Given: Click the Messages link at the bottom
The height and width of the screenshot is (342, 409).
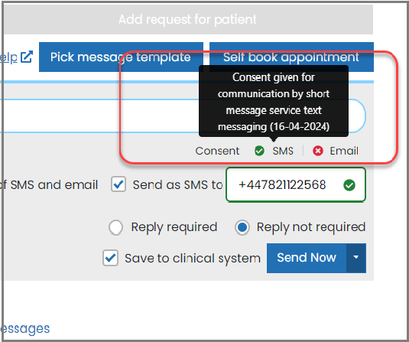Looking at the screenshot, I should (24, 329).
